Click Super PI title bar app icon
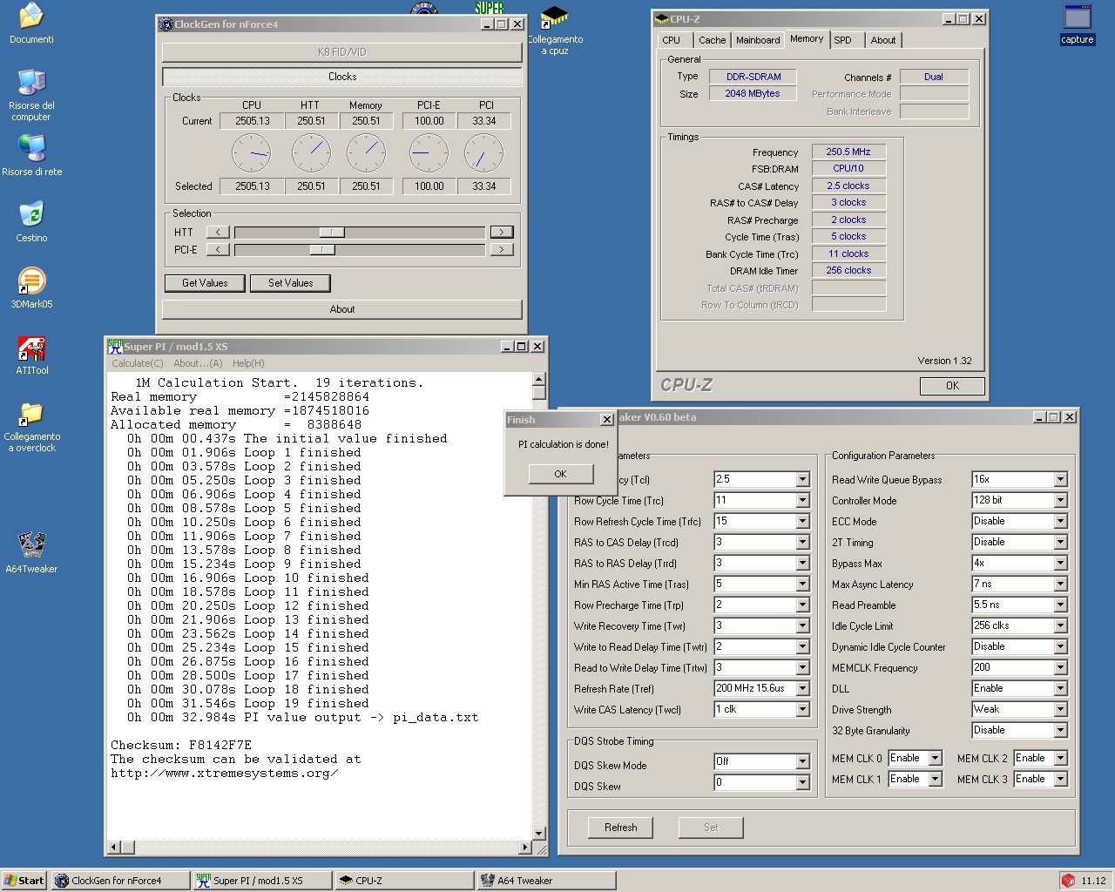This screenshot has height=892, width=1115. point(115,346)
